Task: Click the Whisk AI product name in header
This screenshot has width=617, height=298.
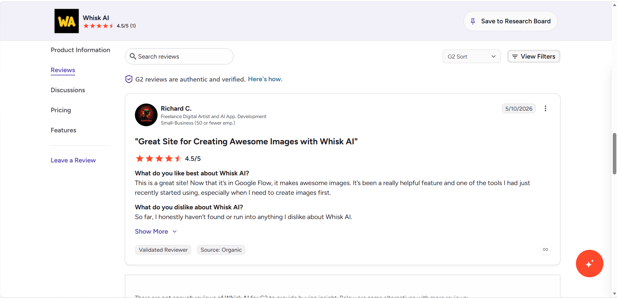Action: click(x=96, y=18)
